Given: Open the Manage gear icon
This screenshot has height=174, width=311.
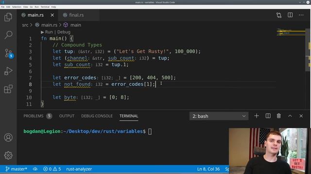Looking at the screenshot, I should 8,156.
